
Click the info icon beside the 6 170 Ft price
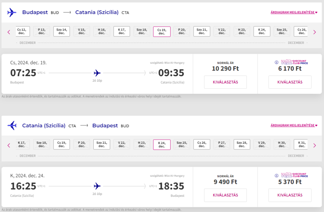tap(276, 62)
